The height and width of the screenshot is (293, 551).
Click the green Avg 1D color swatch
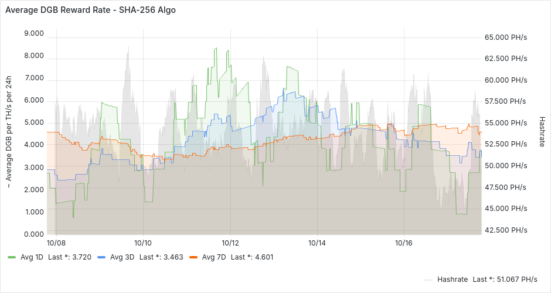point(12,257)
